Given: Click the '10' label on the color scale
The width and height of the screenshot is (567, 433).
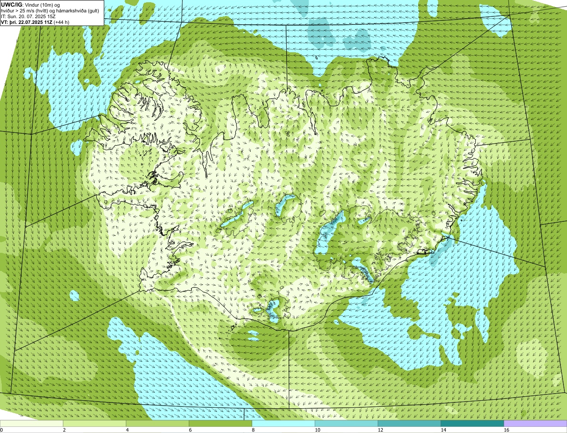Looking at the screenshot, I should point(317,430).
